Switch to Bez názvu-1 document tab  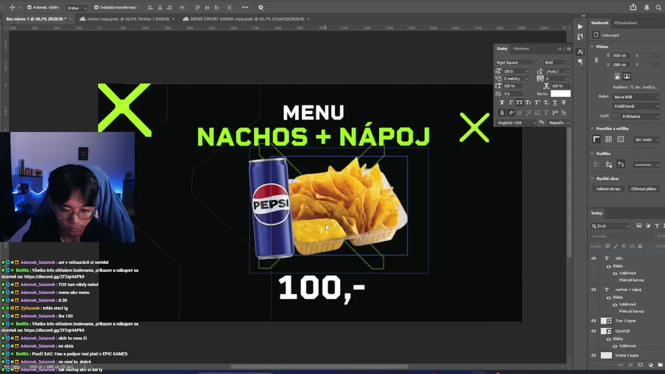pos(36,19)
